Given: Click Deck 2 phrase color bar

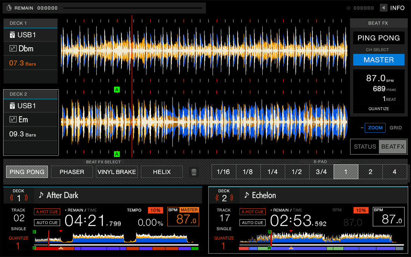Looking at the screenshot, I should point(322,248).
